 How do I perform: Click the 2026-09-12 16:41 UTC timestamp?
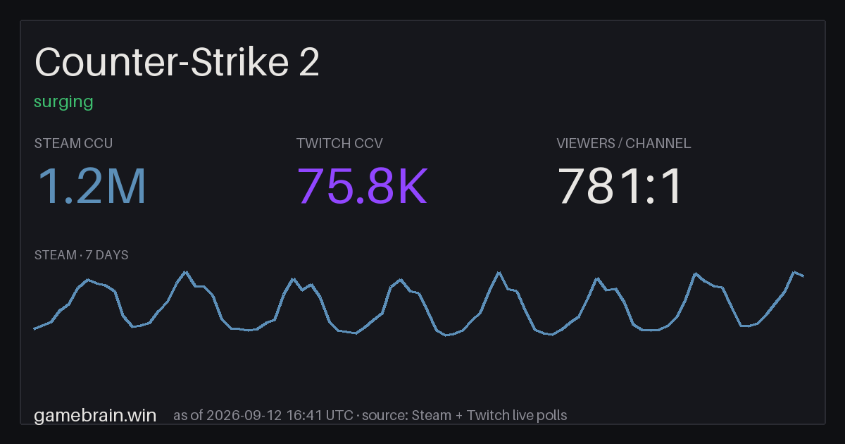click(280, 415)
